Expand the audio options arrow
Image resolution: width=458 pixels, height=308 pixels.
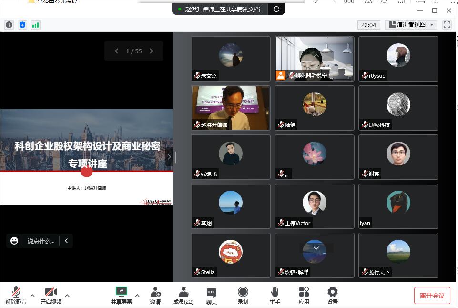pos(32,296)
